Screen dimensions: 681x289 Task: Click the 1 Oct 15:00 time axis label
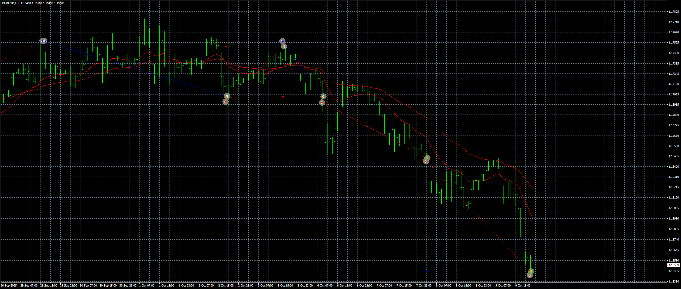point(167,286)
